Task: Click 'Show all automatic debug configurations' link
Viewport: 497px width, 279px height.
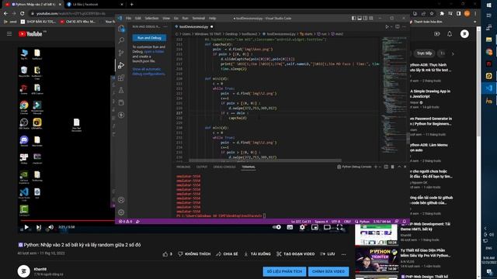Action: click(x=148, y=71)
